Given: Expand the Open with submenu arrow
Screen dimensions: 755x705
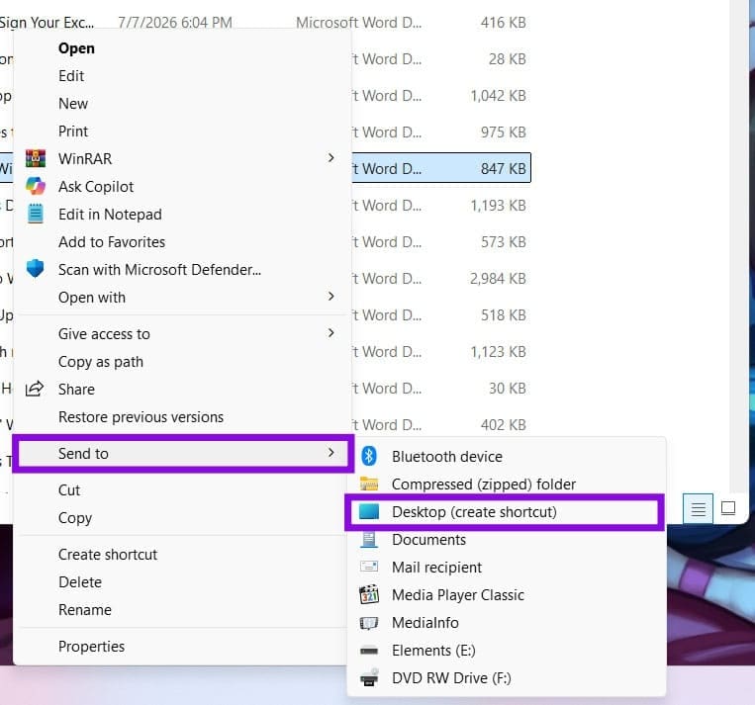Looking at the screenshot, I should point(330,297).
